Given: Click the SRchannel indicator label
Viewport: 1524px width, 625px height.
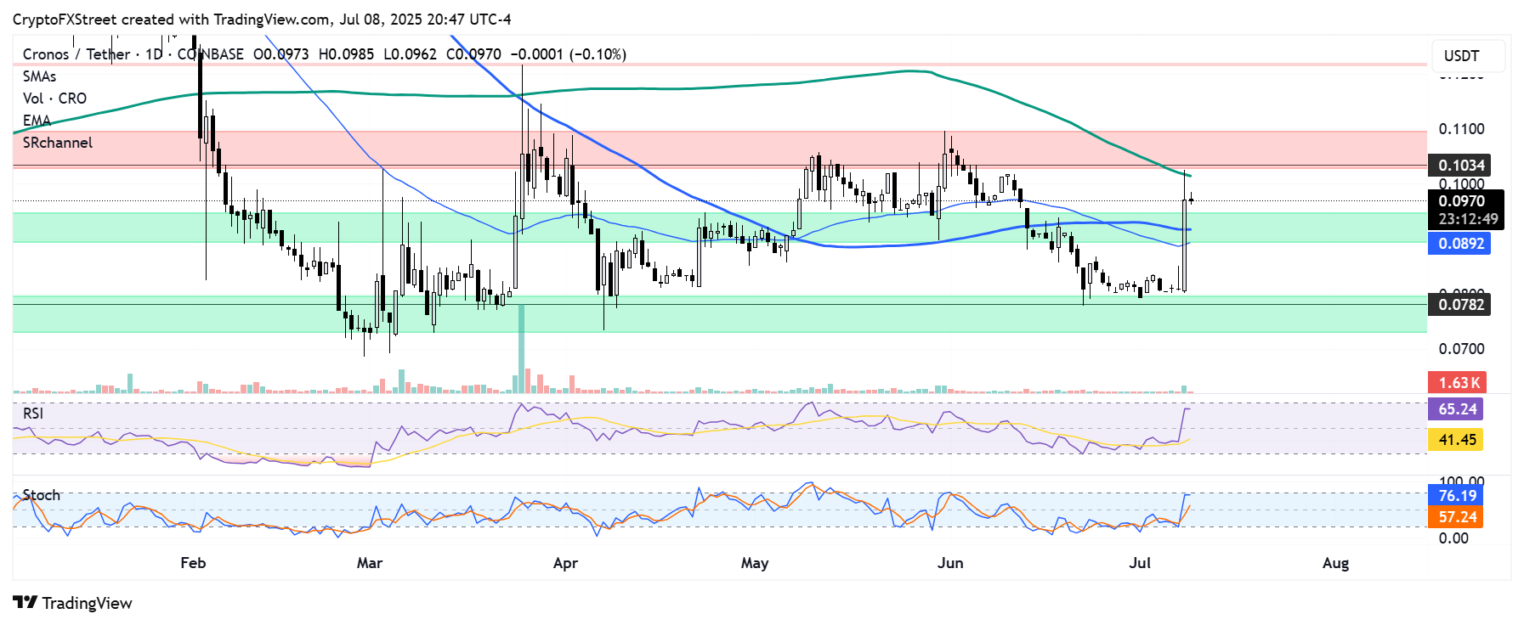Looking at the screenshot, I should tap(58, 143).
